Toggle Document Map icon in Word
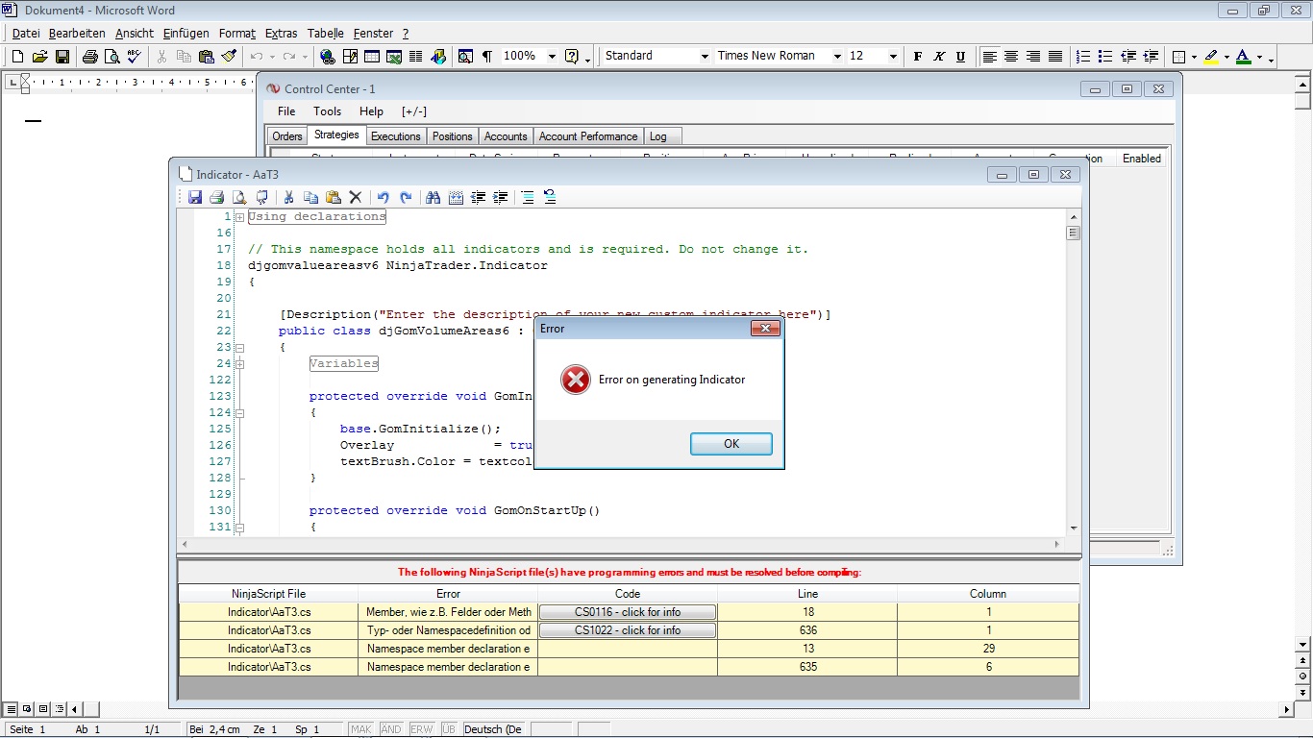The height and width of the screenshot is (738, 1313). (x=466, y=57)
